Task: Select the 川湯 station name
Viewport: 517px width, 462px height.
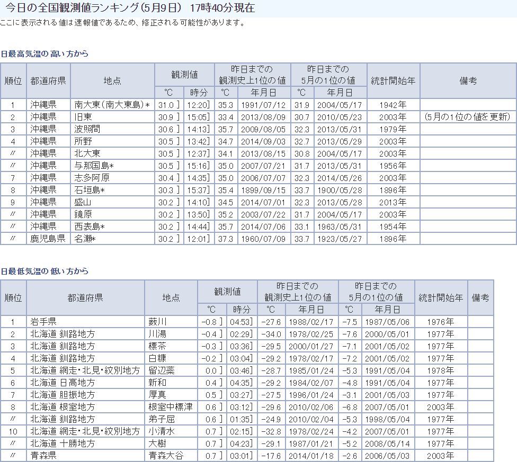Action: click(158, 334)
